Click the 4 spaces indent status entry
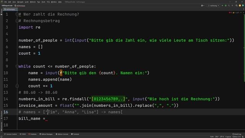The width and height of the screenshot is (245, 138). pyautogui.click(x=228, y=137)
